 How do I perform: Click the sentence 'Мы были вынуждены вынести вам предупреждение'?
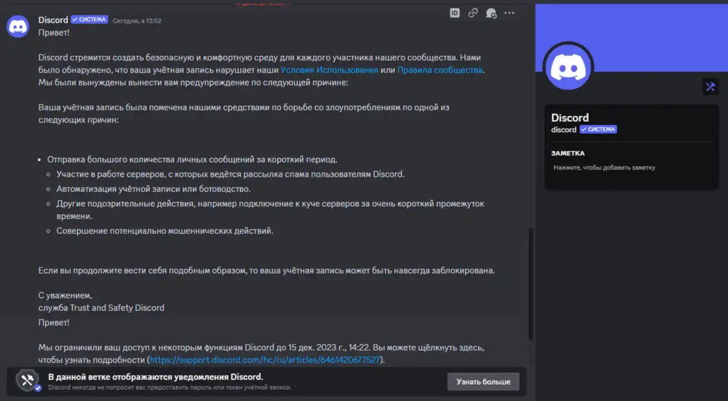point(193,83)
